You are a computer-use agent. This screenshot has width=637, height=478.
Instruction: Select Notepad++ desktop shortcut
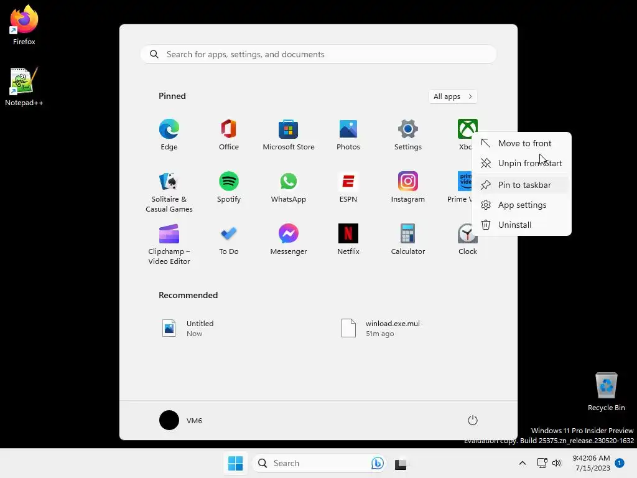[24, 87]
